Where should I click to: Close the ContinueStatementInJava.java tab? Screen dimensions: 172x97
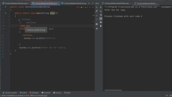29,4
